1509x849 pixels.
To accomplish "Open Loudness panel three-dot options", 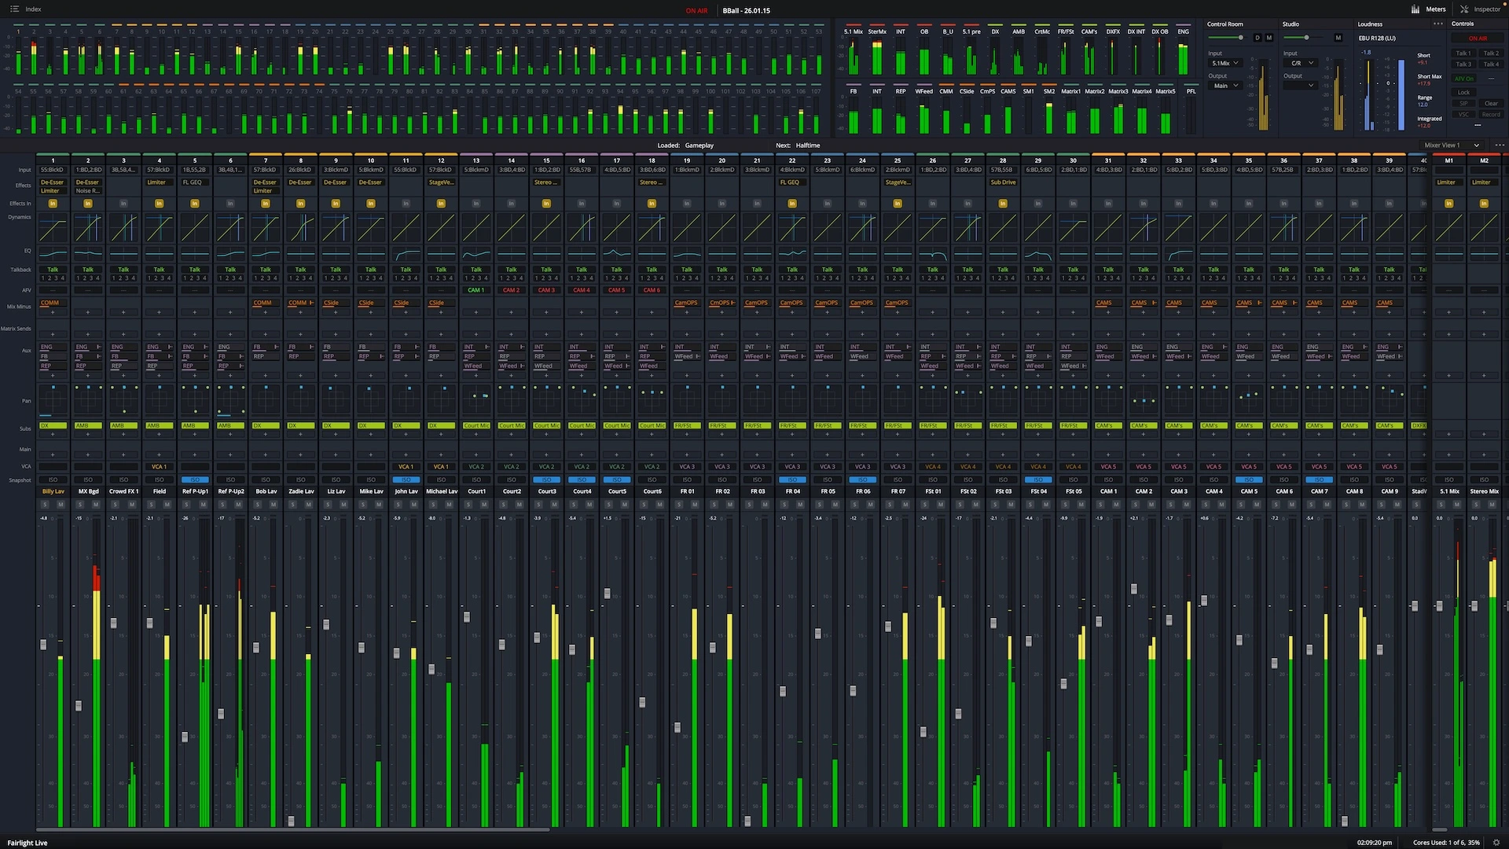I will pos(1437,24).
